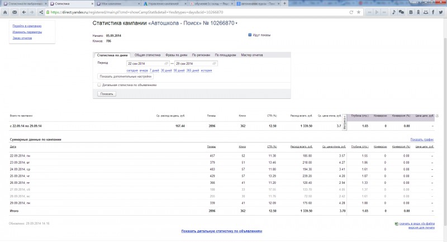This screenshot has height=242, width=447.
Task: Sort table by 'Клики' column header
Action: point(242,146)
